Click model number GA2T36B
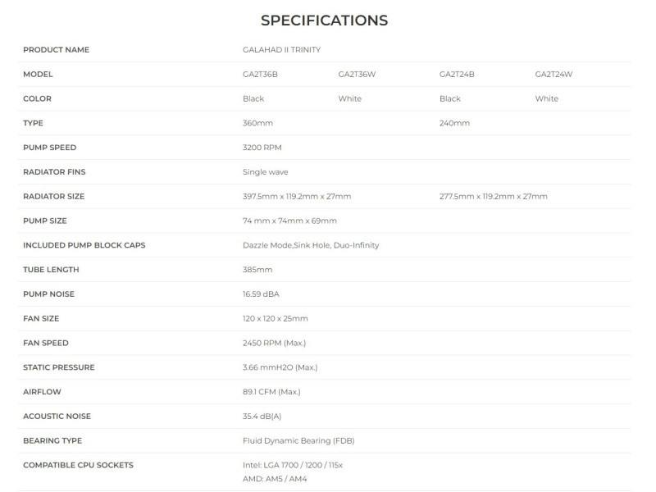The width and height of the screenshot is (656, 492). pyautogui.click(x=261, y=75)
